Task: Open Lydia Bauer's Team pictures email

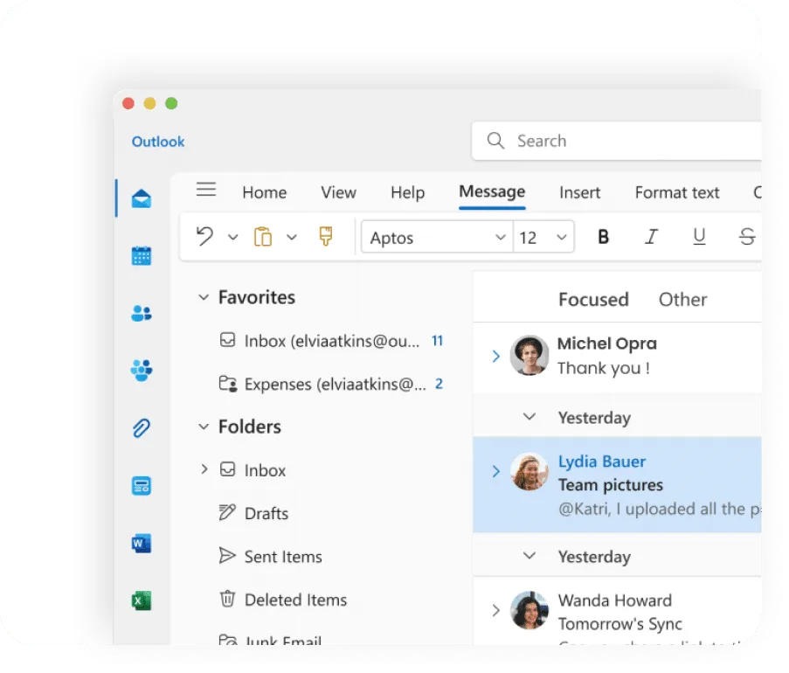Action: pyautogui.click(x=618, y=485)
